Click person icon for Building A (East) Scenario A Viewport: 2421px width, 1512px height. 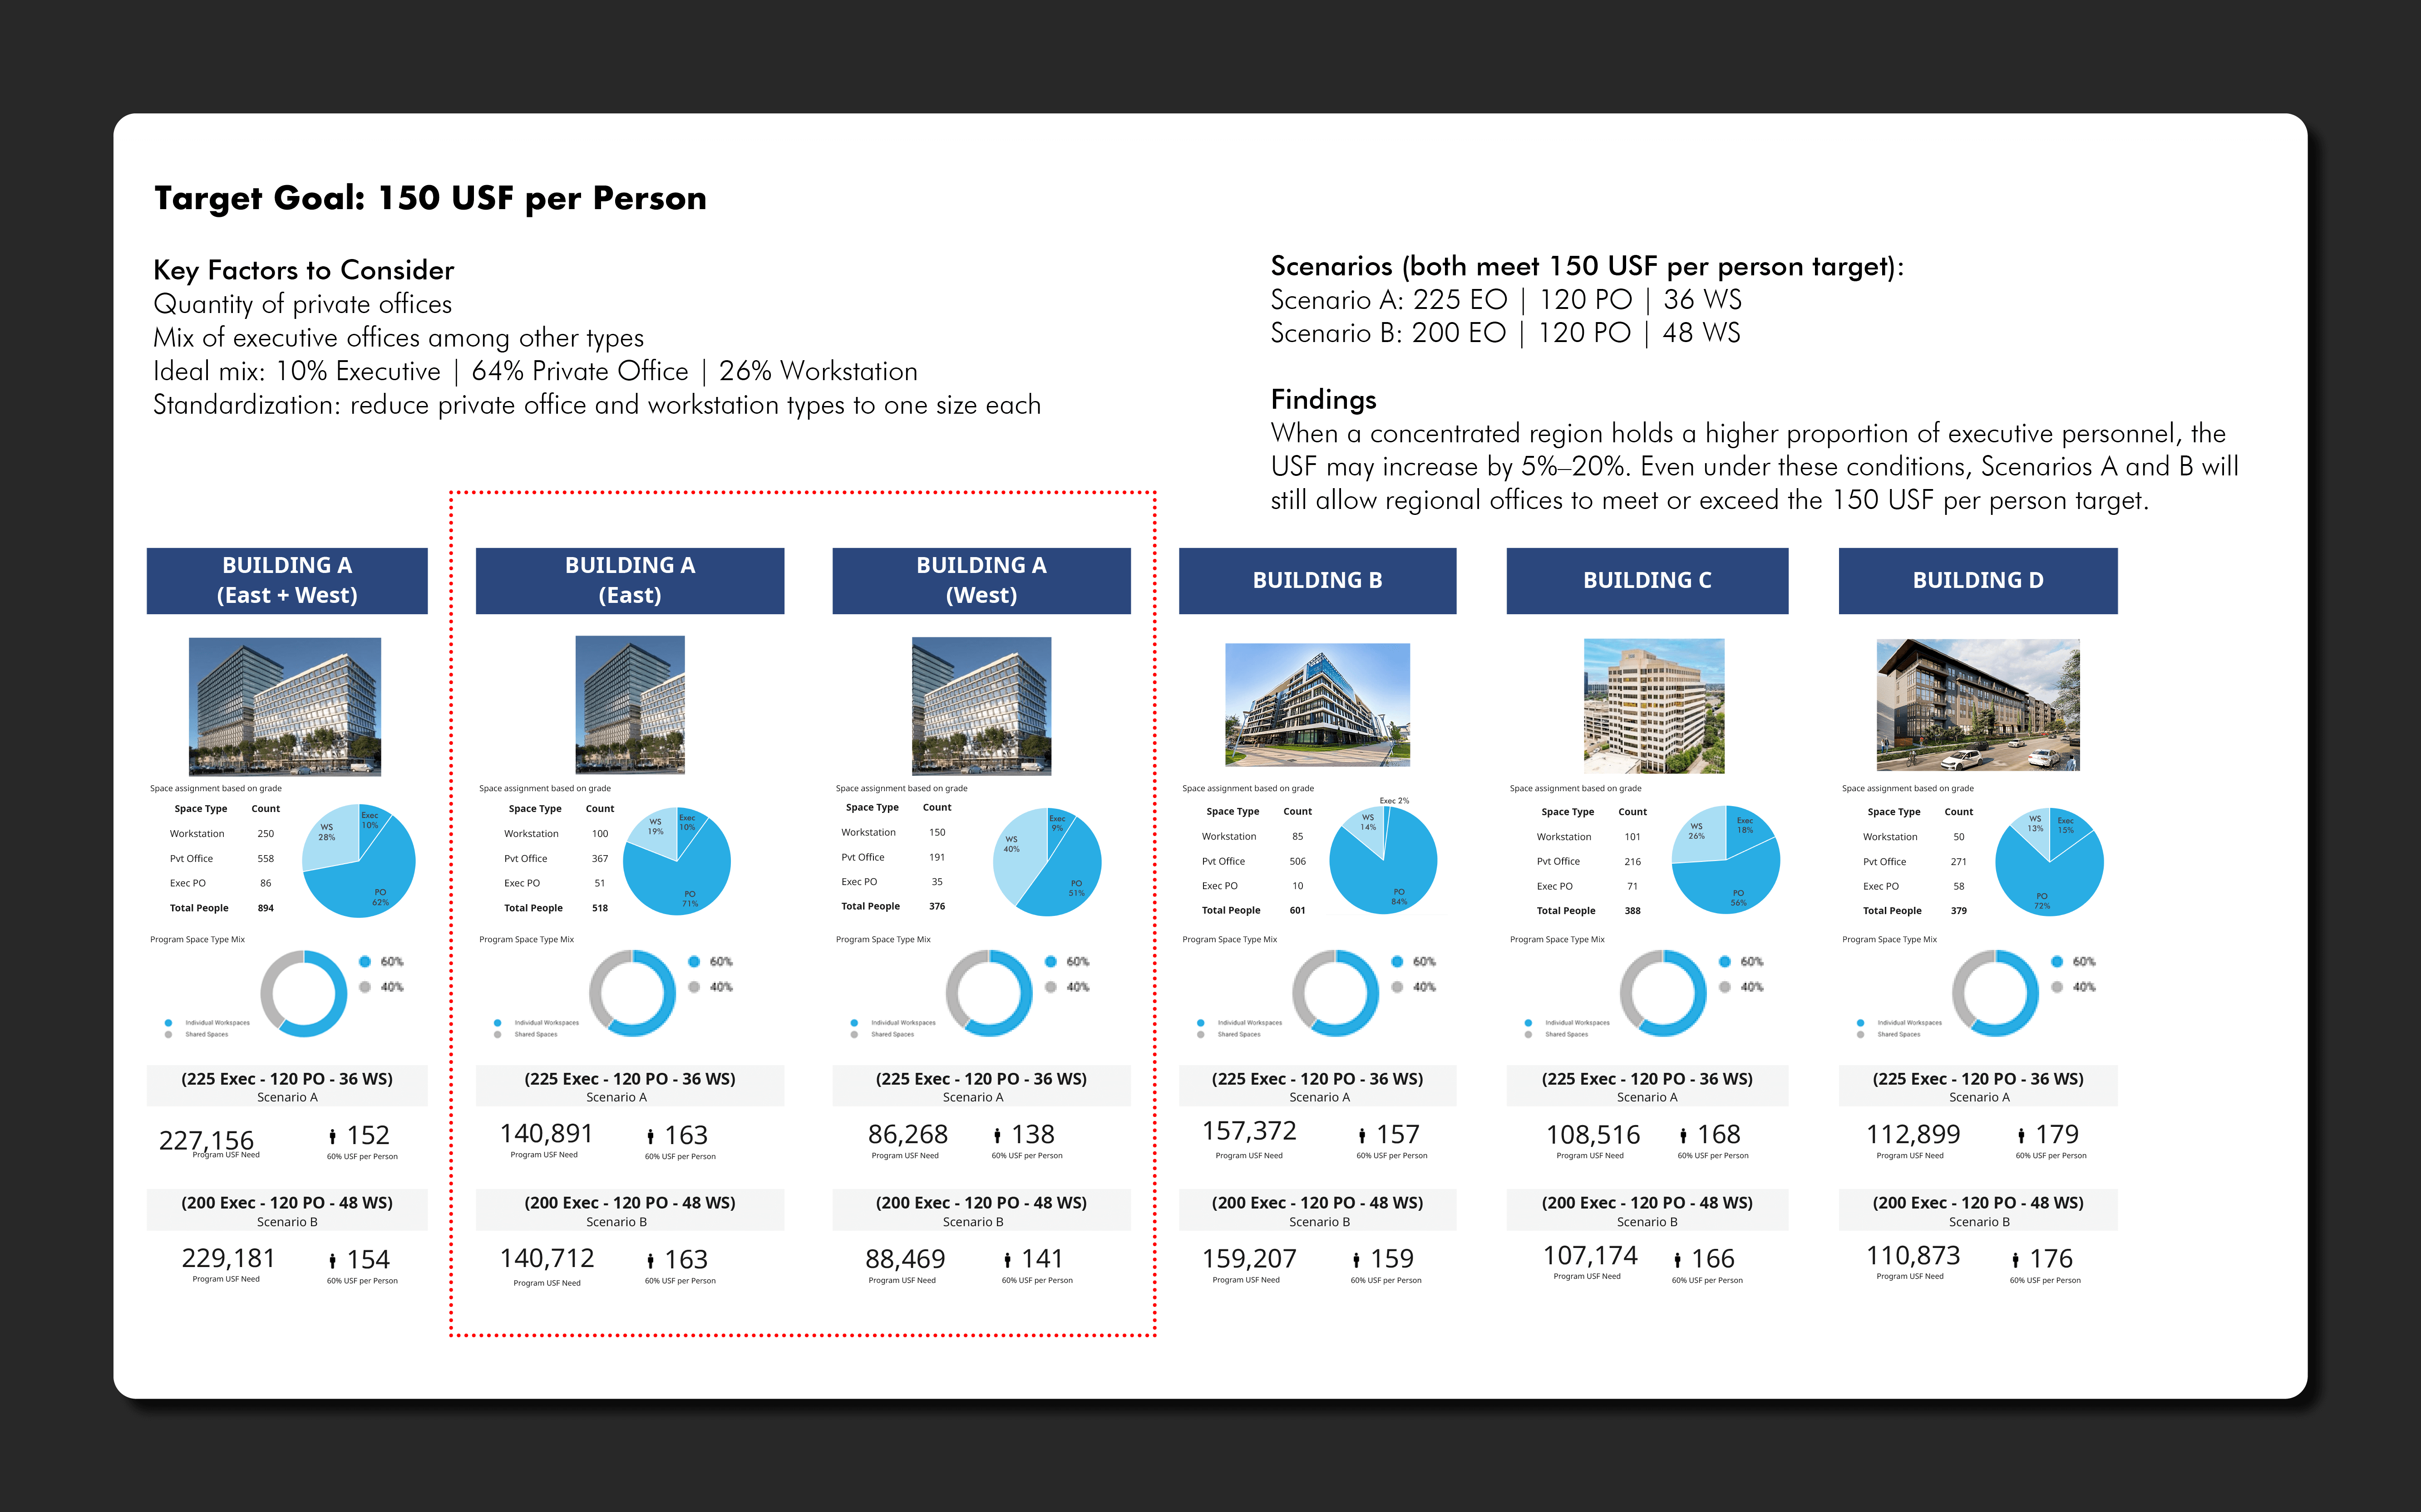(650, 1137)
